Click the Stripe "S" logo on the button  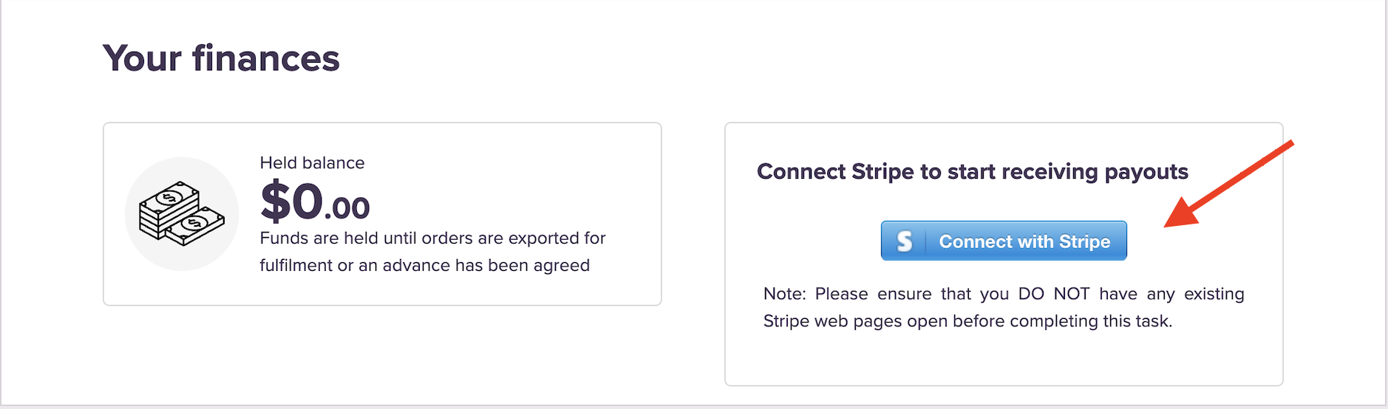(x=904, y=241)
